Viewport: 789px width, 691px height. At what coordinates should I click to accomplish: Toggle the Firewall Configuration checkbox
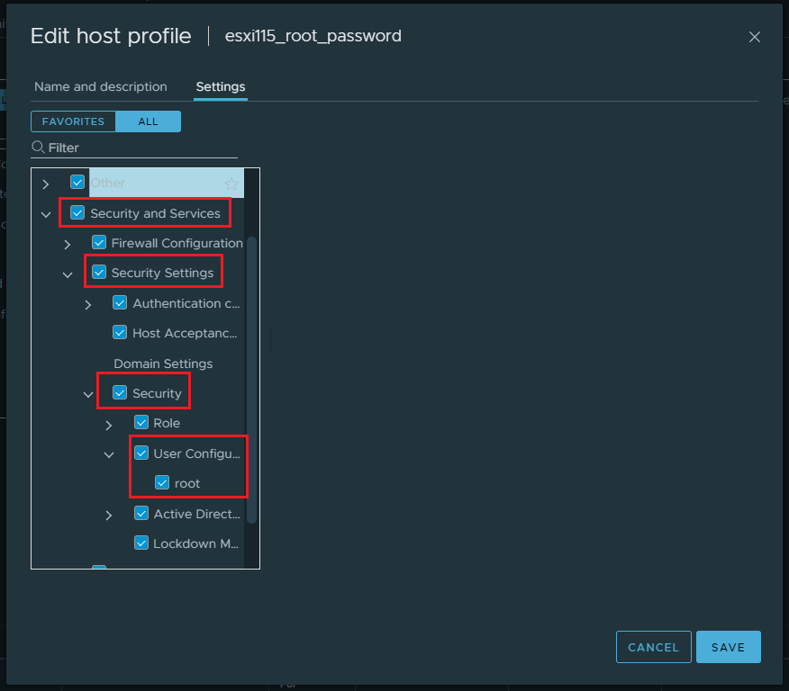[99, 243]
